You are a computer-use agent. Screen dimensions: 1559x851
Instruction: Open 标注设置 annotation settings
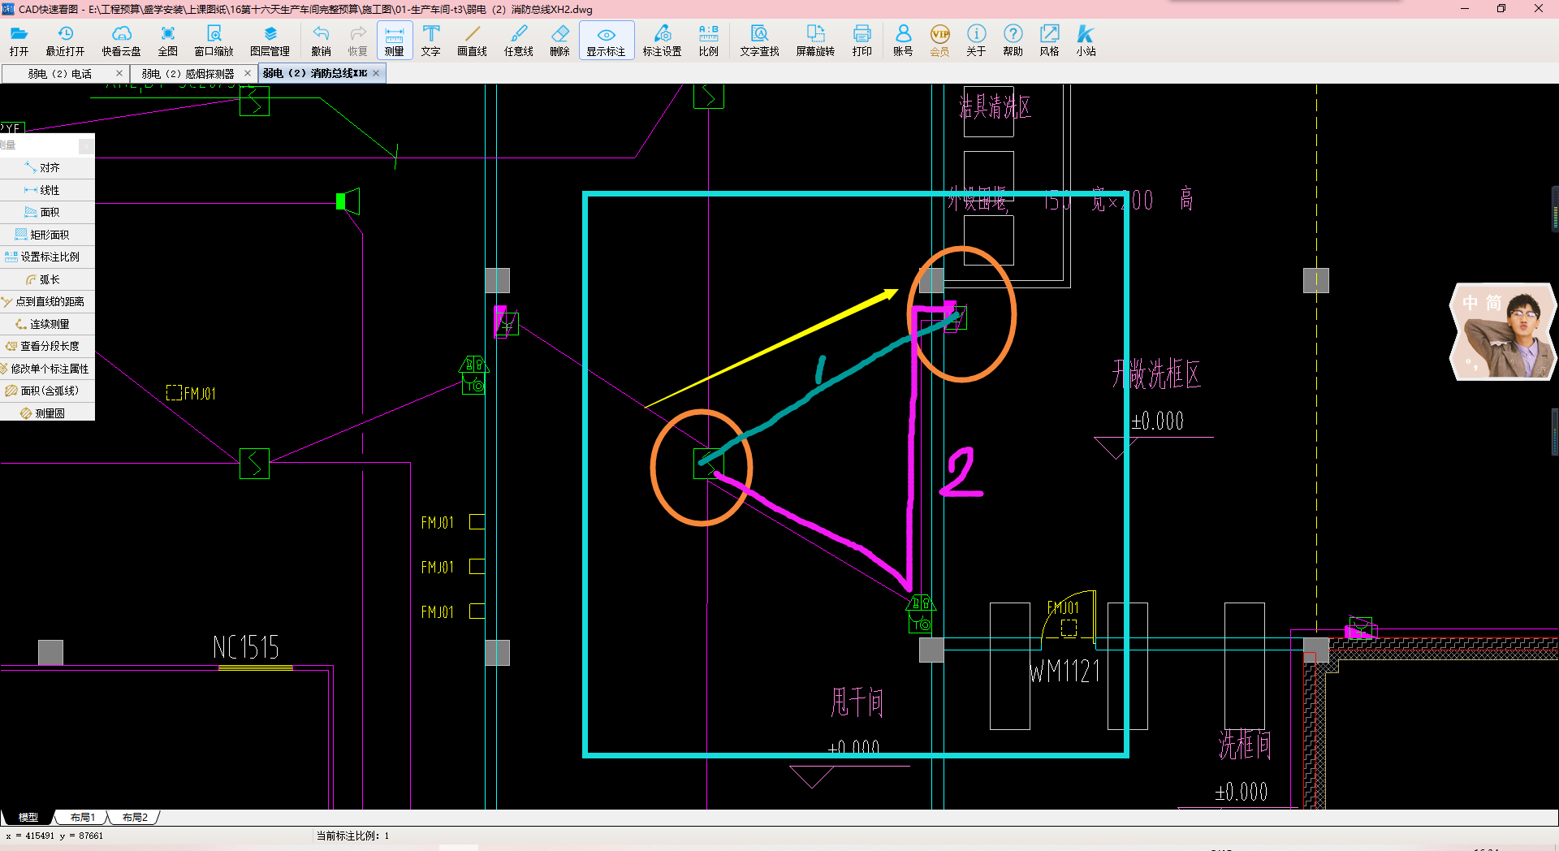tap(662, 41)
